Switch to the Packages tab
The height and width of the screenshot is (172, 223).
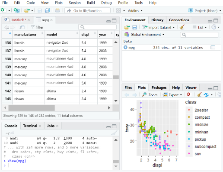159,88
